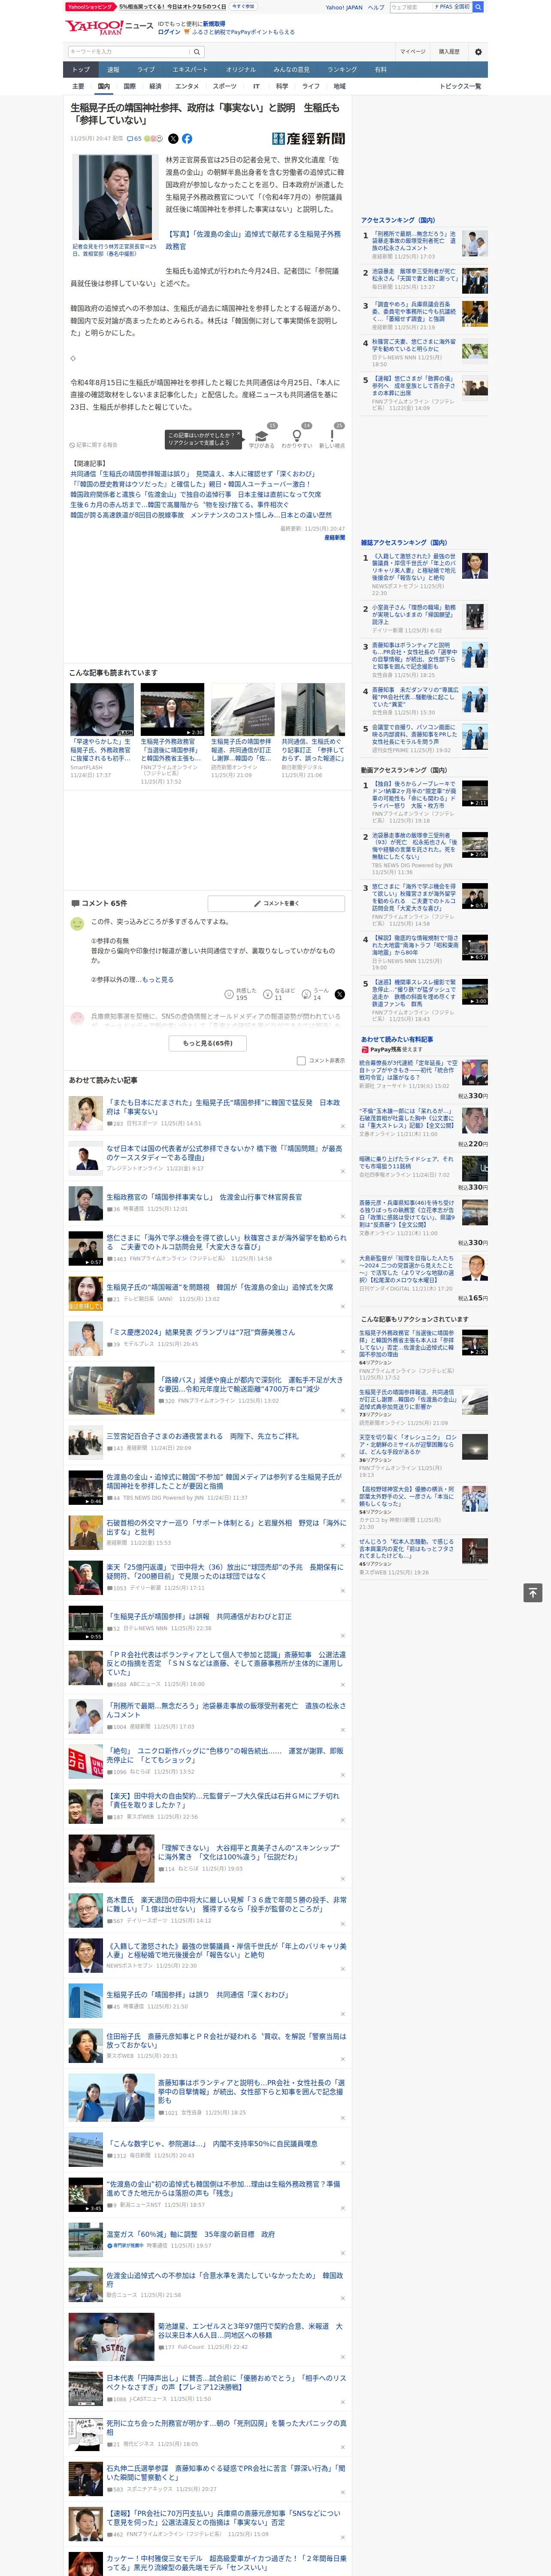Image resolution: width=551 pixels, height=2576 pixels.
Task: Share the top comment on X
Action: (339, 994)
